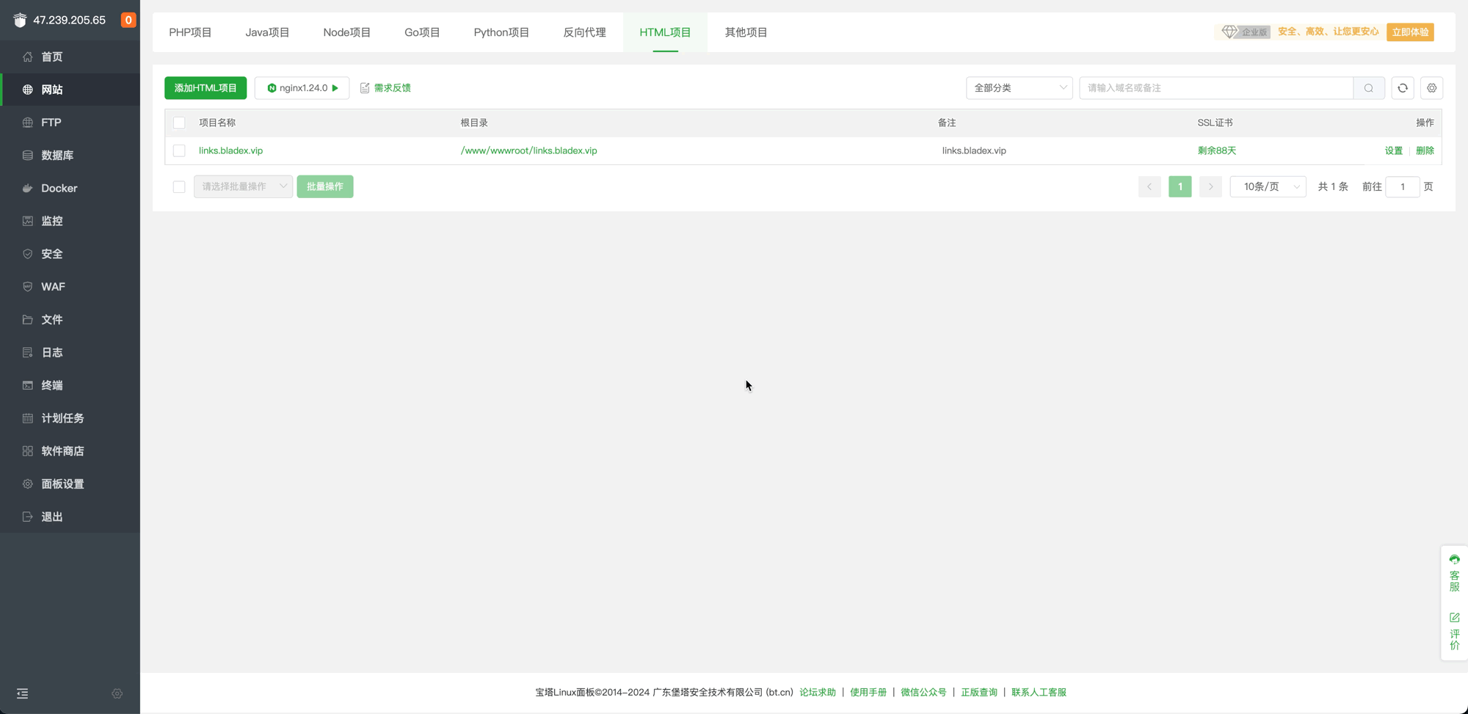1468x714 pixels.
Task: Check the links.bladex.vip row checkbox
Action: click(x=179, y=150)
